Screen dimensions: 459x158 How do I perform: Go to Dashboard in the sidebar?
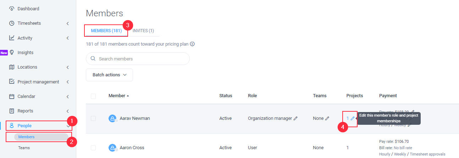28,8
